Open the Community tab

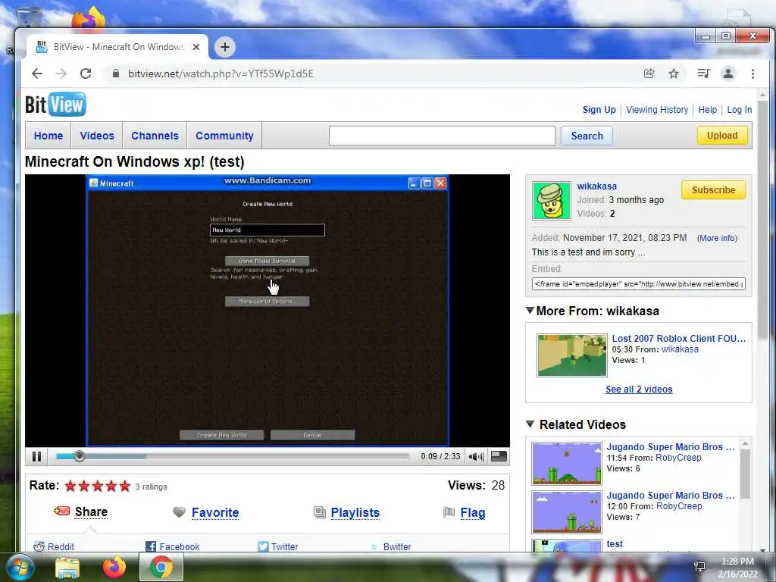tap(224, 136)
